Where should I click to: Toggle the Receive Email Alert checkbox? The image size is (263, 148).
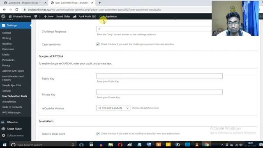[x=98, y=134]
